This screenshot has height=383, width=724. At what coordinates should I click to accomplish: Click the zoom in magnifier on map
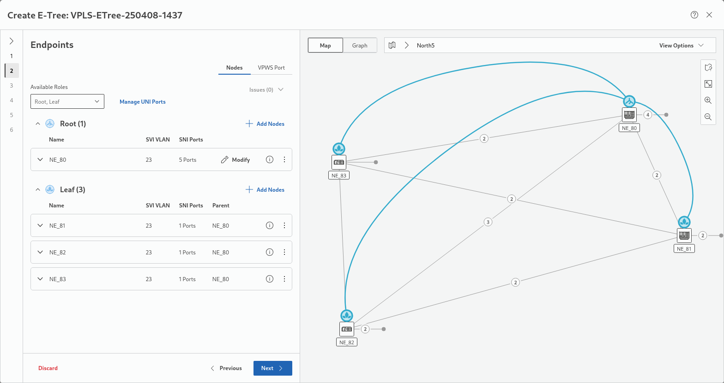tap(708, 100)
